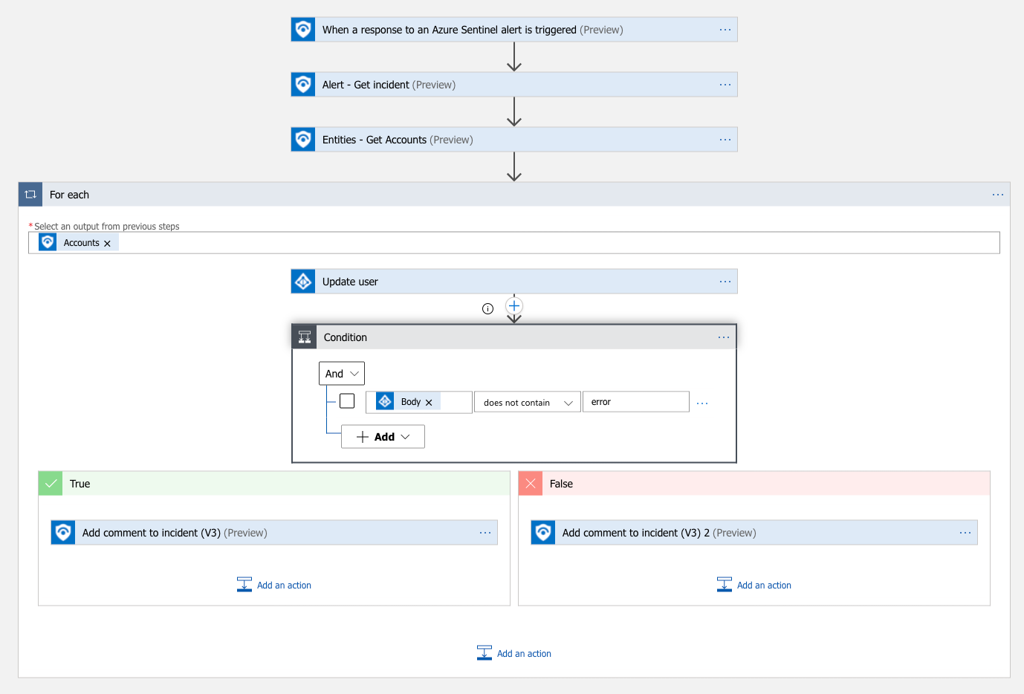1024x694 pixels.
Task: Click the green checkmark icon of the True branch
Action: click(51, 484)
